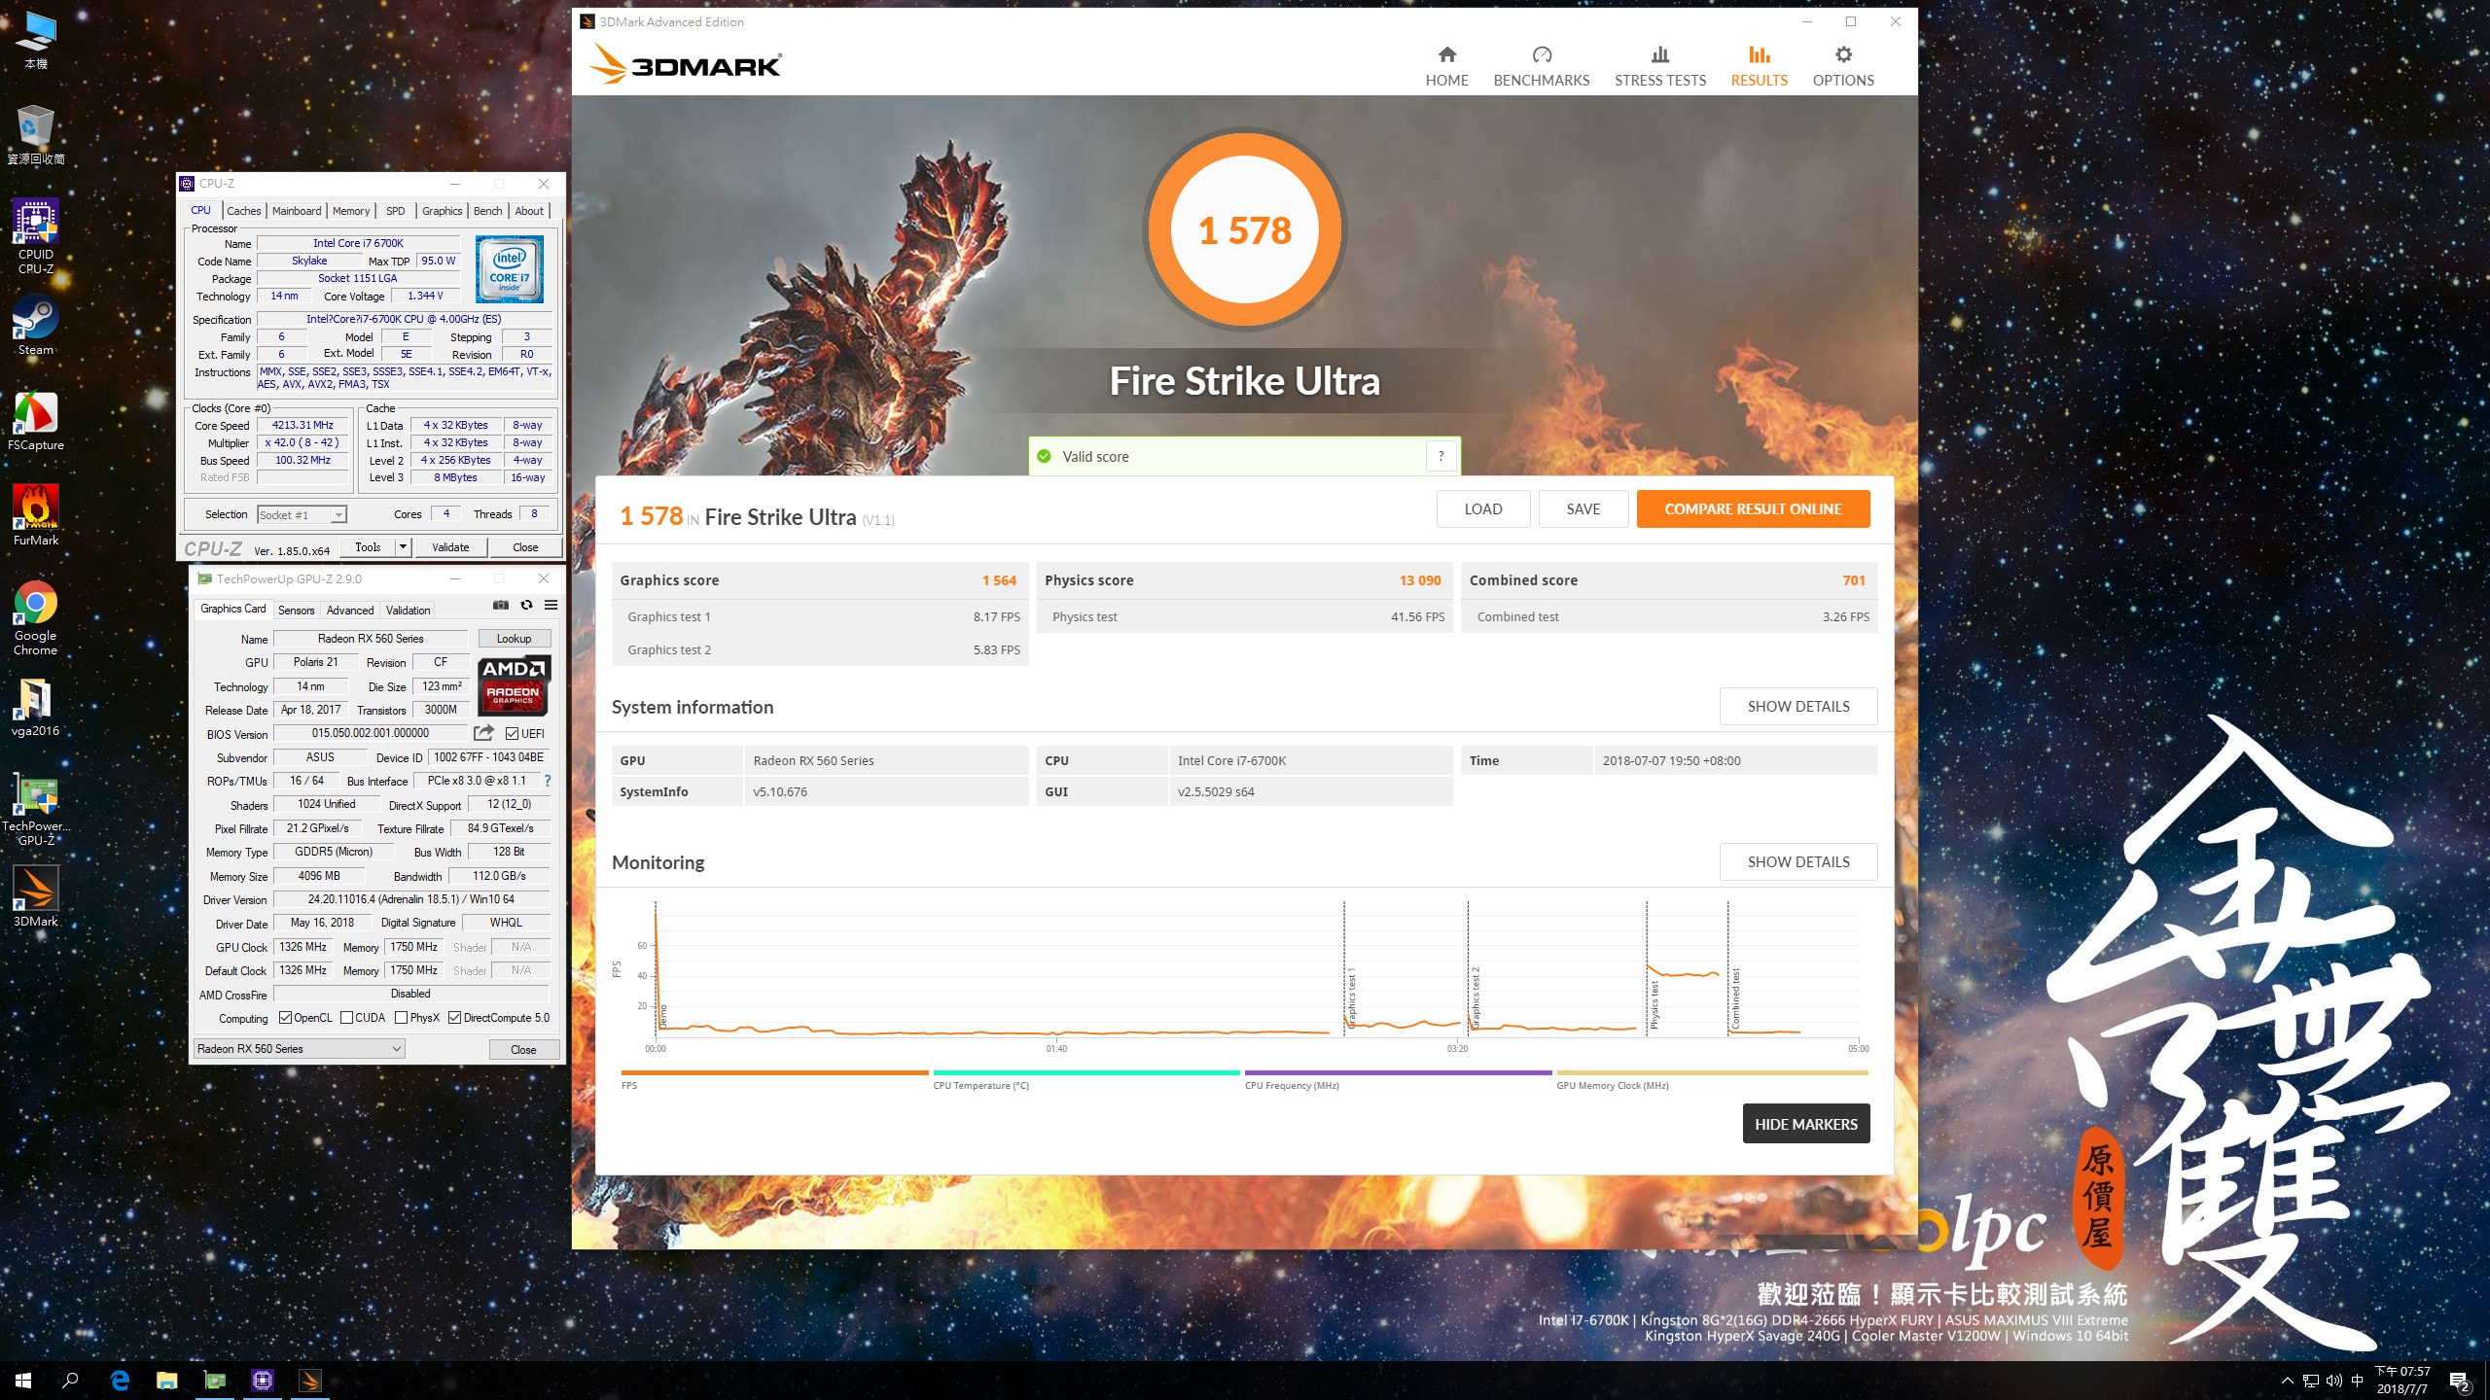
Task: Open Windows Start menu
Action: click(x=23, y=1381)
